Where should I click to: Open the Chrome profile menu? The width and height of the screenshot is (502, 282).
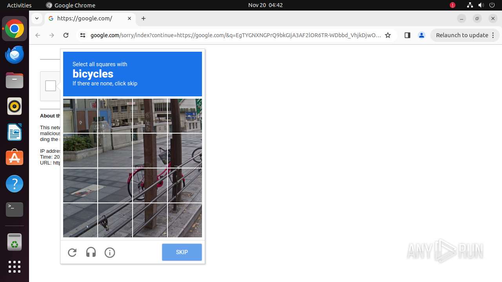click(x=422, y=35)
